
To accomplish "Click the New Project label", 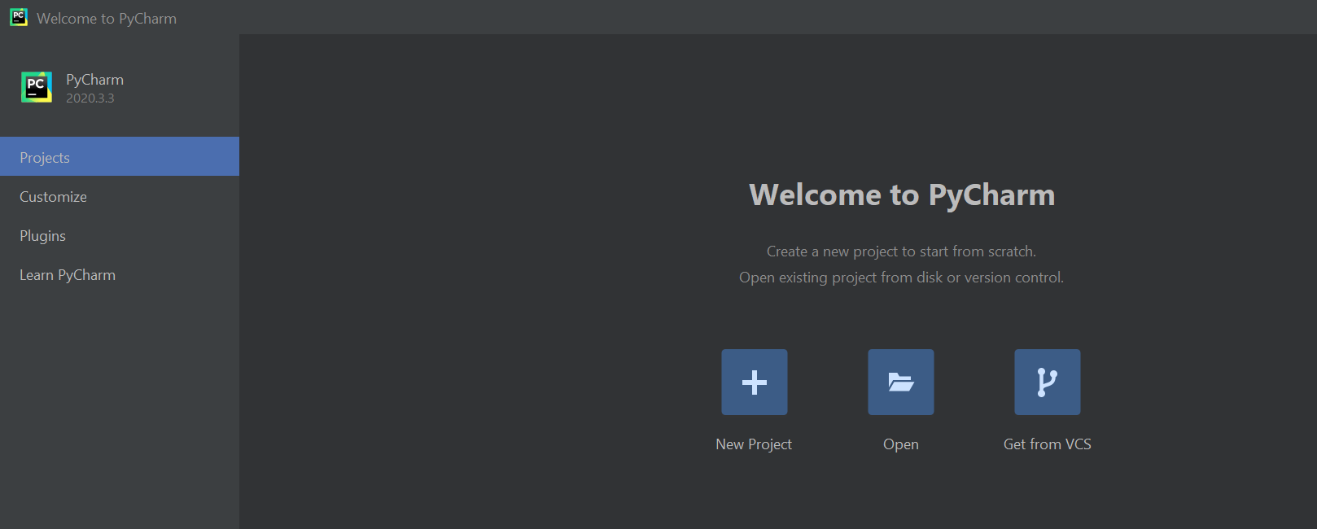I will [754, 444].
